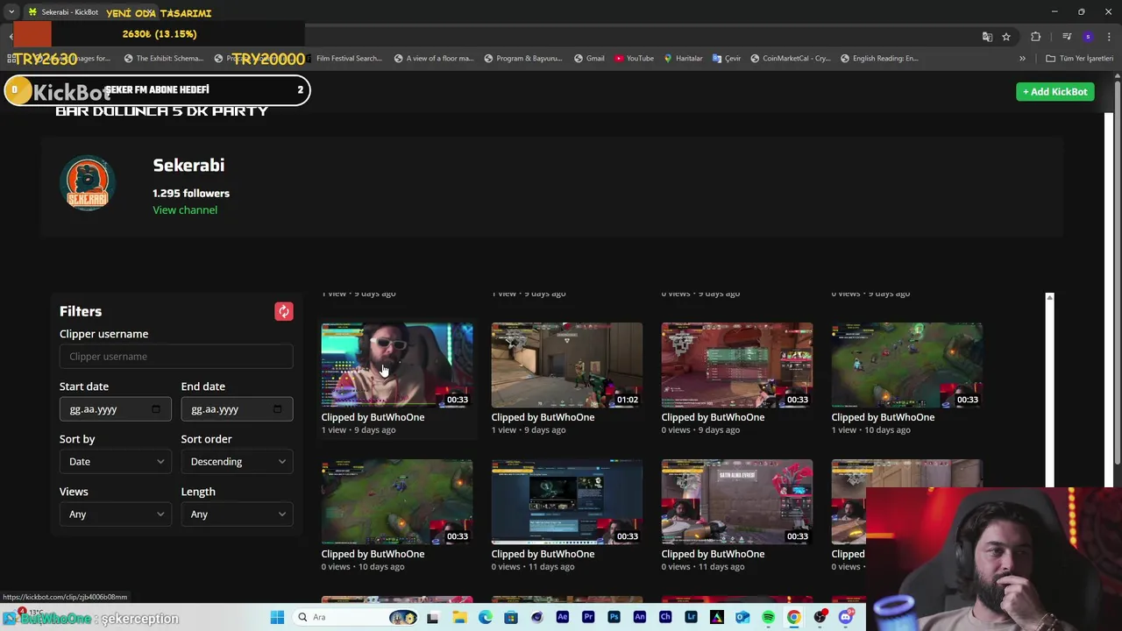Click in the Clipper username field
Screen dimensions: 1122x631
pos(176,357)
